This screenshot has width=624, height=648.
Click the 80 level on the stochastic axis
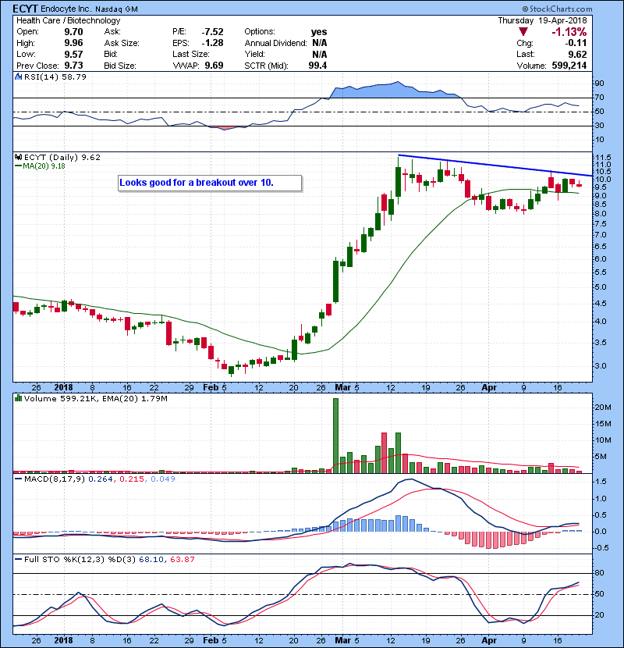point(599,573)
